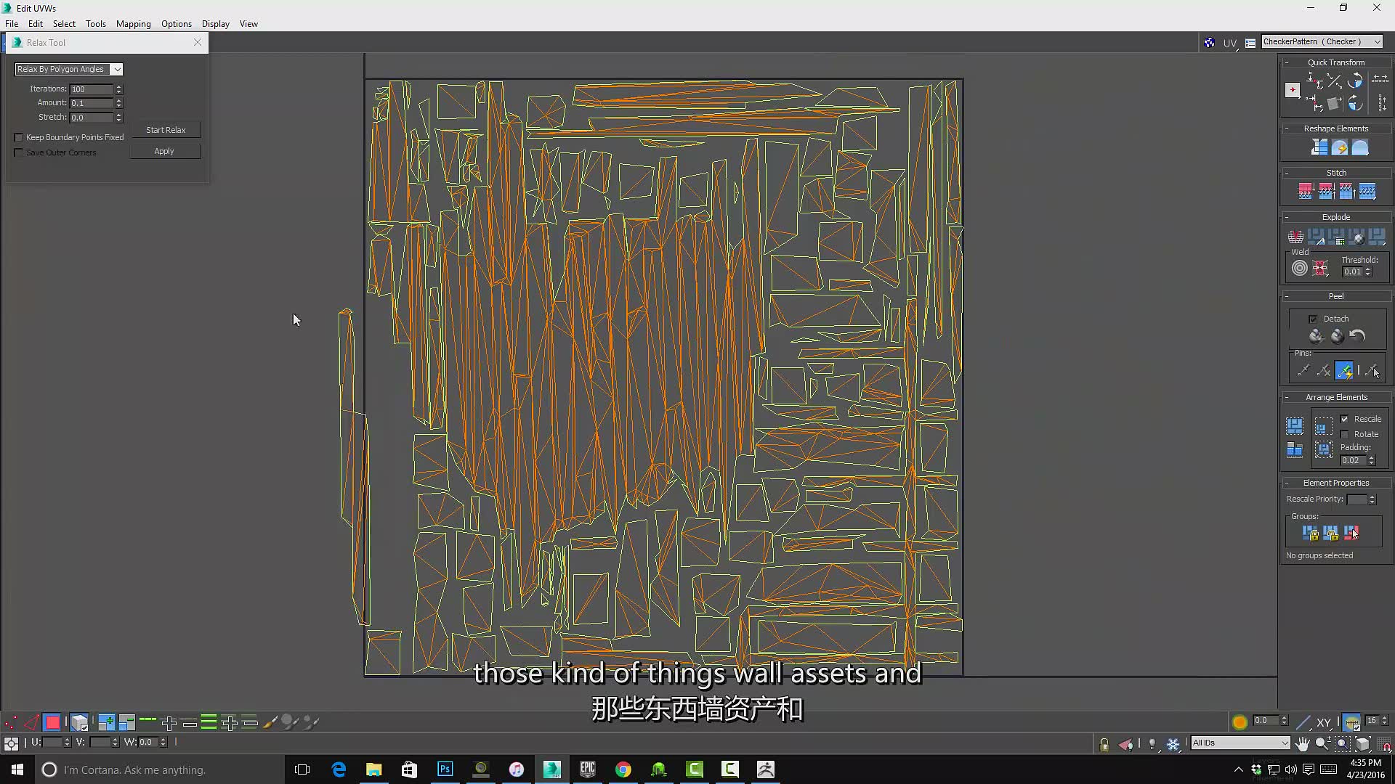Collapse Arrange Elements rollout
The height and width of the screenshot is (784, 1395).
click(1287, 397)
